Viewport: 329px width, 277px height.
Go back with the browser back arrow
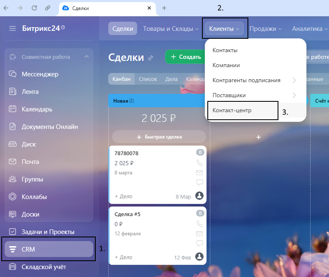click(6, 8)
